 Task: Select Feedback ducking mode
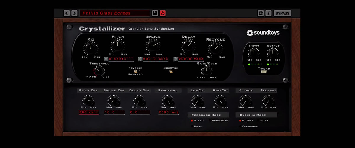(x=249, y=126)
